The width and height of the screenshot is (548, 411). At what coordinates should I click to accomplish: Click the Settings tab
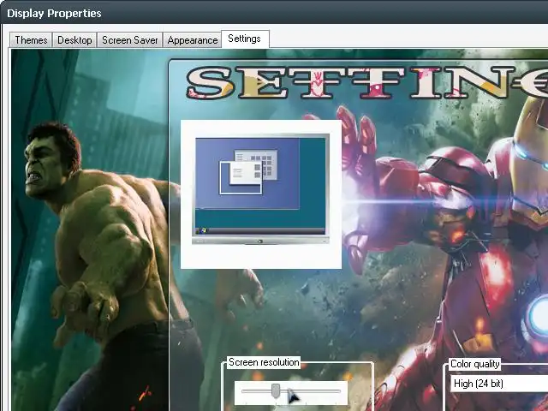[x=245, y=39]
